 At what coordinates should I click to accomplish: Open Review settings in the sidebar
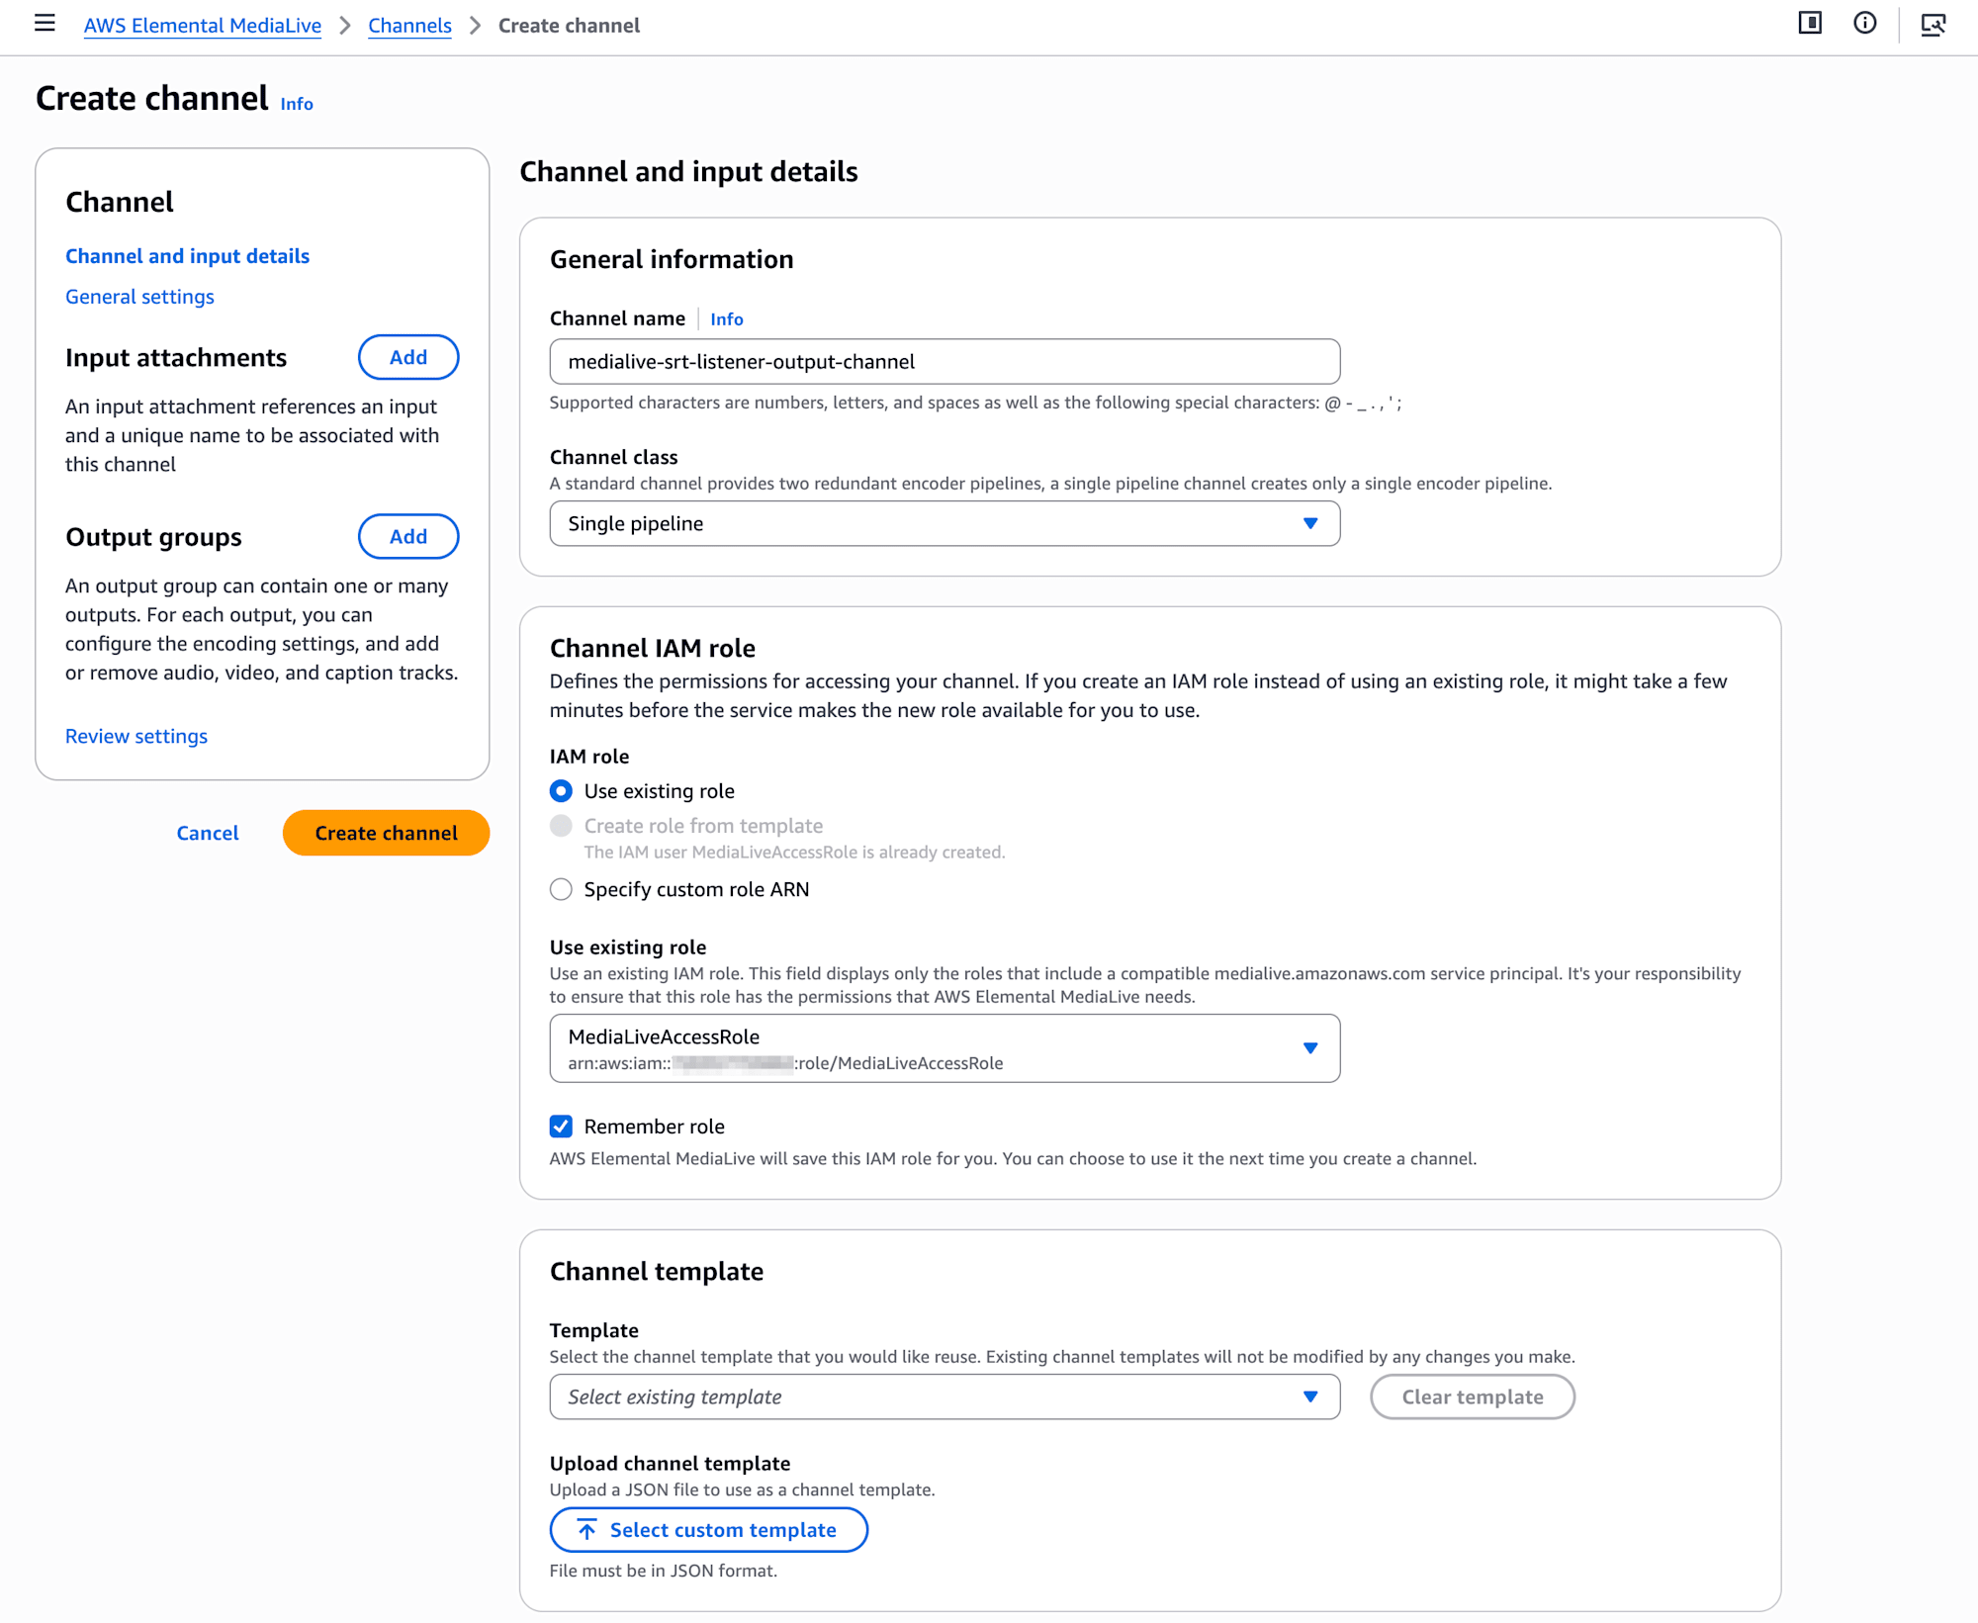coord(136,736)
